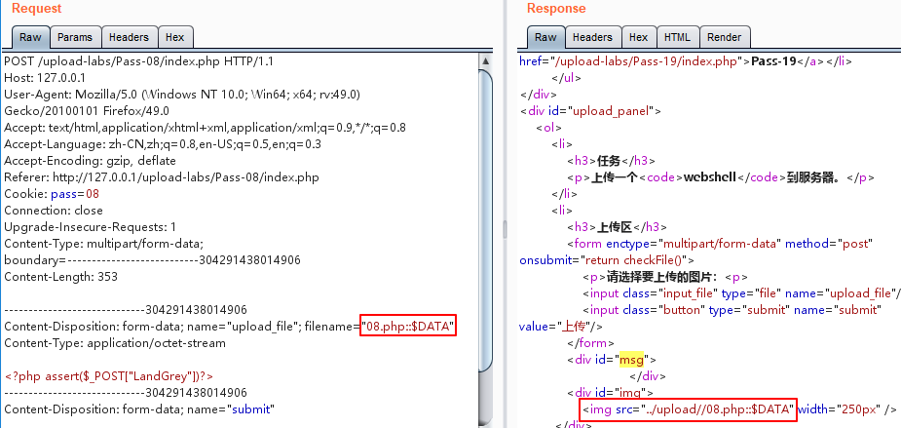The height and width of the screenshot is (428, 901).
Task: Click the highlighted msg div id
Action: (x=631, y=360)
